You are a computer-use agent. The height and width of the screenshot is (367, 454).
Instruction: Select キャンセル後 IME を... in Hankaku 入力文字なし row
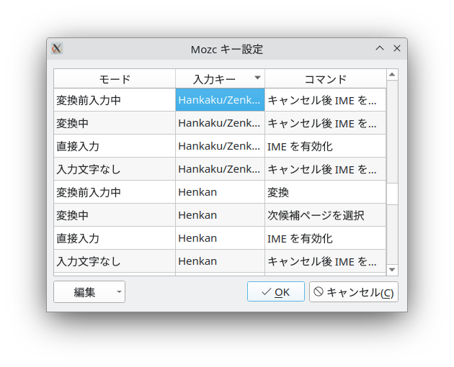(325, 169)
